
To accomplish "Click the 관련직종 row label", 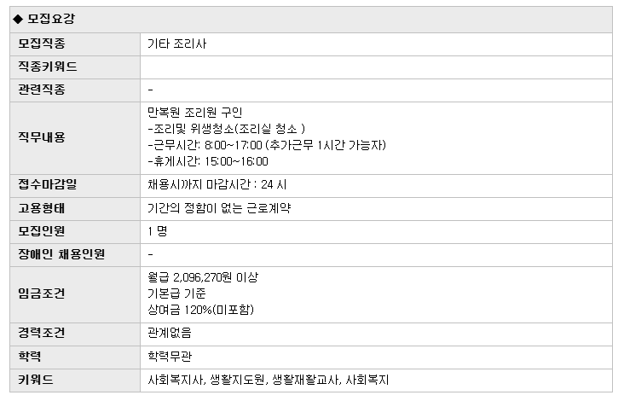I will tap(42, 90).
